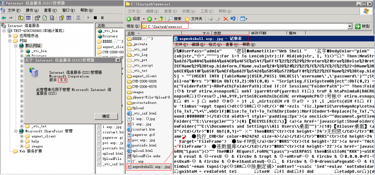Screen dimensions: 375x175
Task: Click the blue Undo arrow icon in Explorer
Action: pyautogui.click(x=233, y=19)
